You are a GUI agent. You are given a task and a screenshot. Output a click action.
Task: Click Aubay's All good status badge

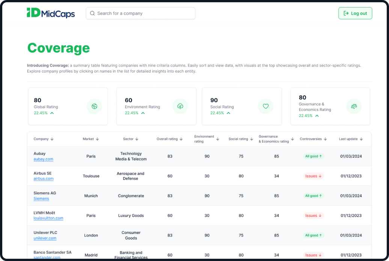pos(314,156)
